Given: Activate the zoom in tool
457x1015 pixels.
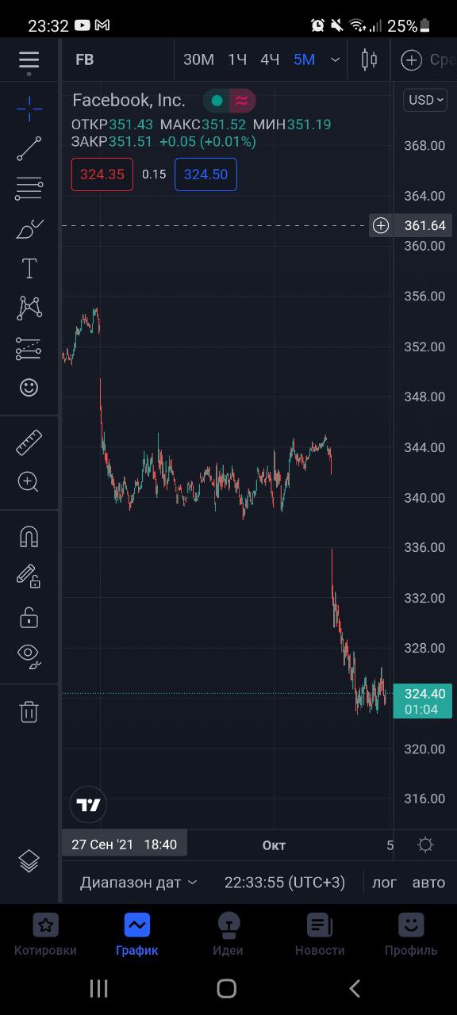Looking at the screenshot, I should (29, 482).
